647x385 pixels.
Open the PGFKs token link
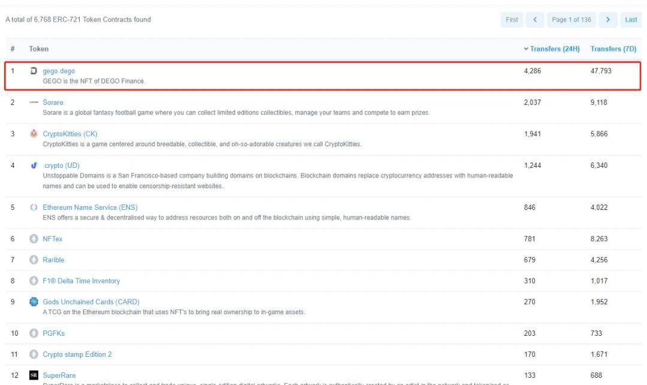tap(54, 333)
